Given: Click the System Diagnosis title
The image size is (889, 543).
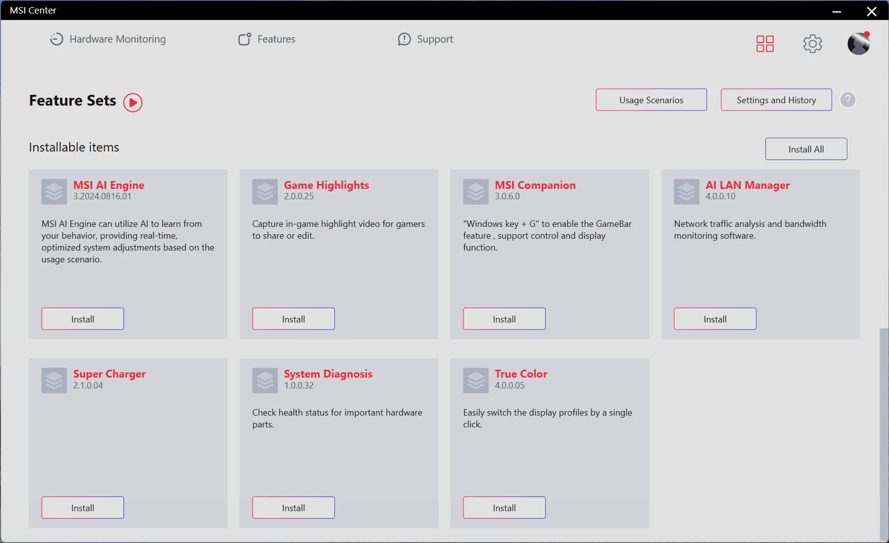Looking at the screenshot, I should (328, 374).
